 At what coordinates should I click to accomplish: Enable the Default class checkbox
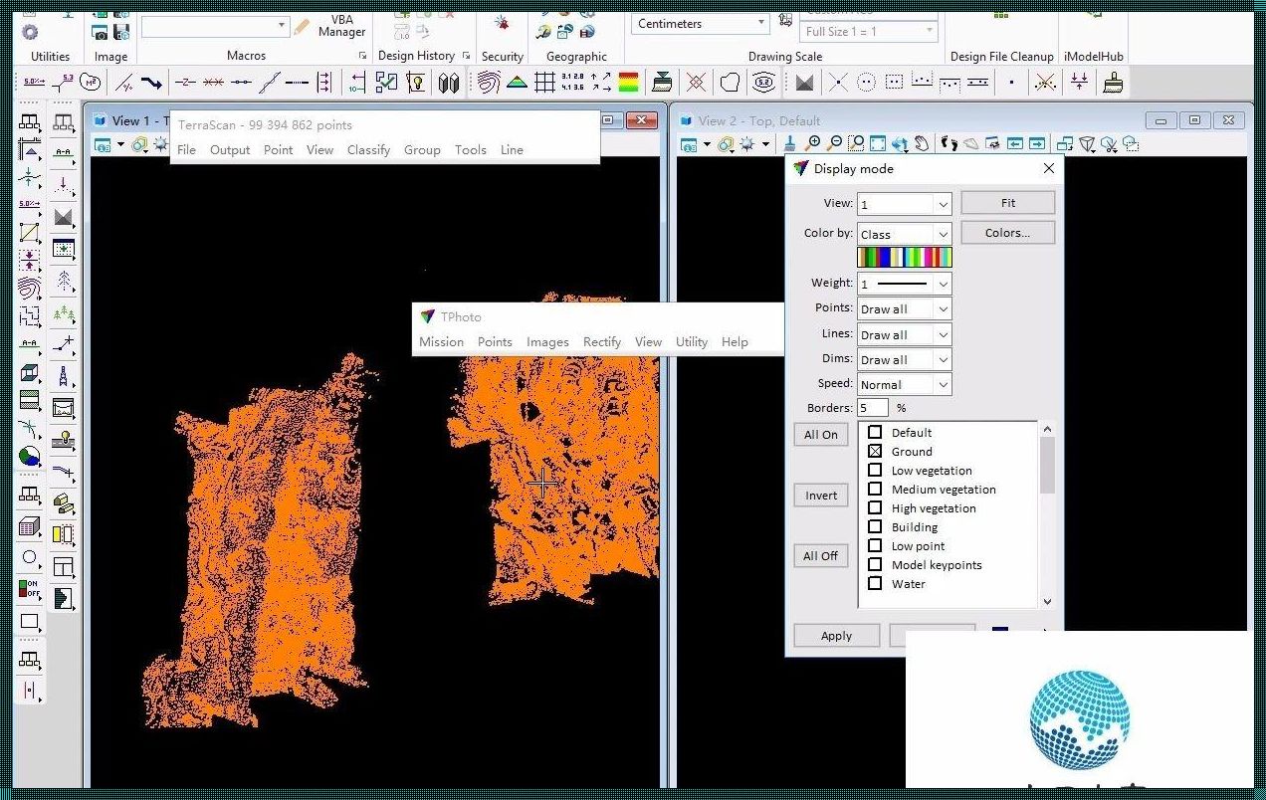click(x=875, y=432)
